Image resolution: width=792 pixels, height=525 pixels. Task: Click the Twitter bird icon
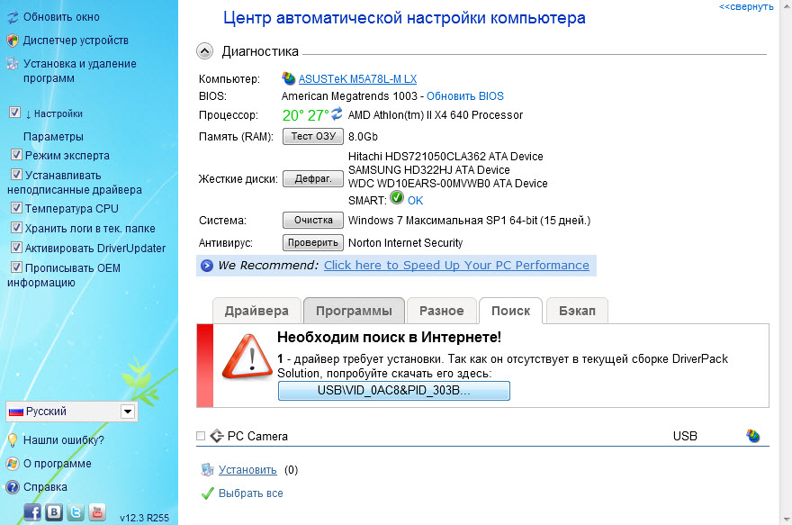pyautogui.click(x=76, y=512)
